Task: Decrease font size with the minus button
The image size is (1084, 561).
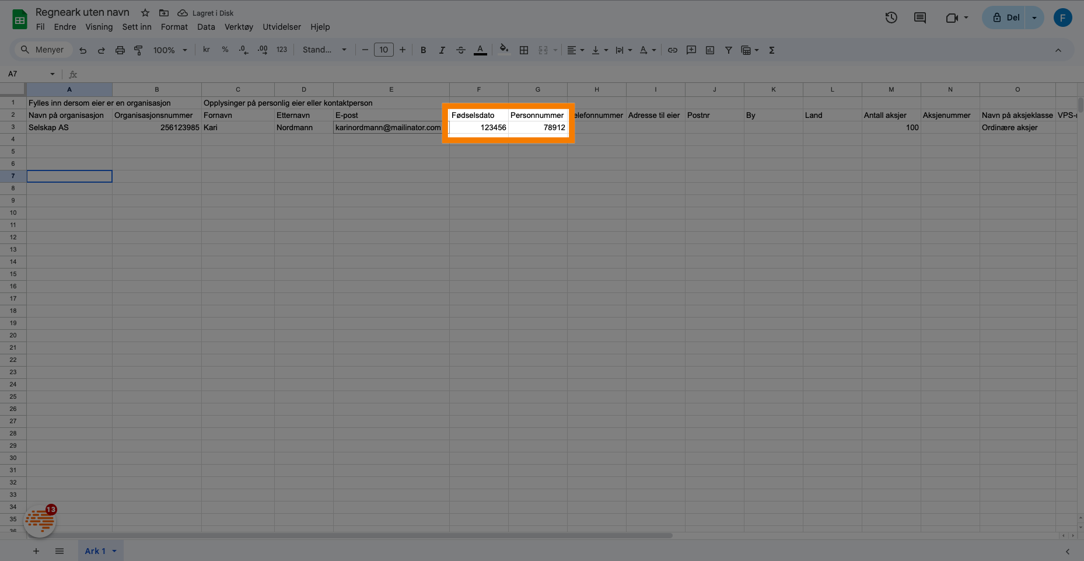Action: pyautogui.click(x=365, y=50)
